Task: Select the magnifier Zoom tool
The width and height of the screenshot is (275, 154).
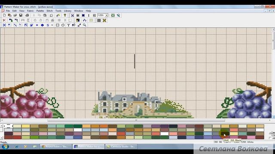Action: click(85, 25)
